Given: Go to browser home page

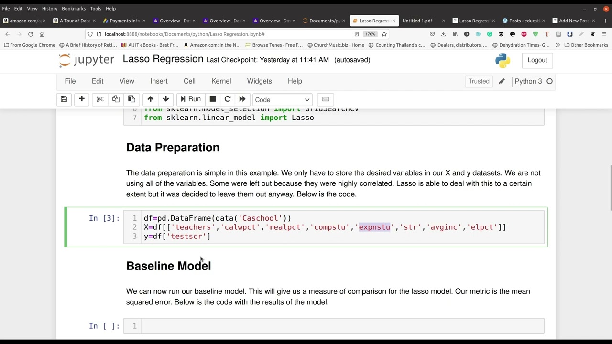Looking at the screenshot, I should pos(42,34).
